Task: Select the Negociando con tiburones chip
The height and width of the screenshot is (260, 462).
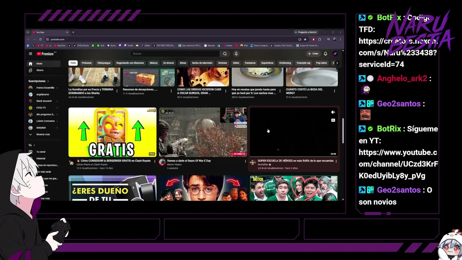Action: pos(130,63)
